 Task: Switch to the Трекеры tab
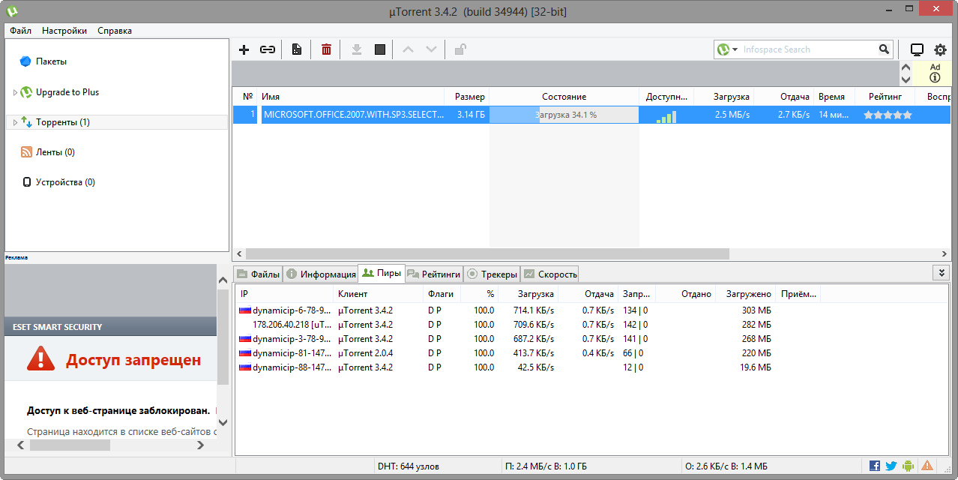click(x=492, y=274)
